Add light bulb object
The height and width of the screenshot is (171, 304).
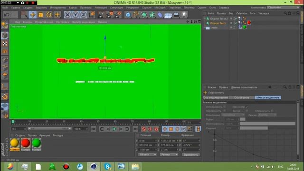(x=184, y=15)
